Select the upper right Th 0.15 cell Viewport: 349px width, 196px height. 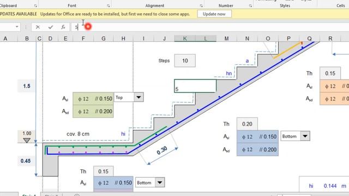(x=330, y=73)
